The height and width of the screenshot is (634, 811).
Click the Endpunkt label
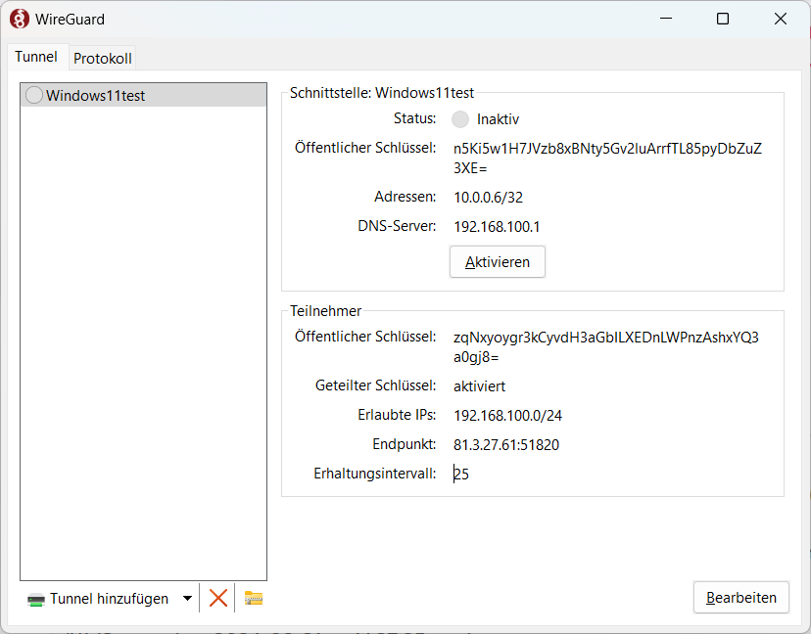tap(404, 444)
